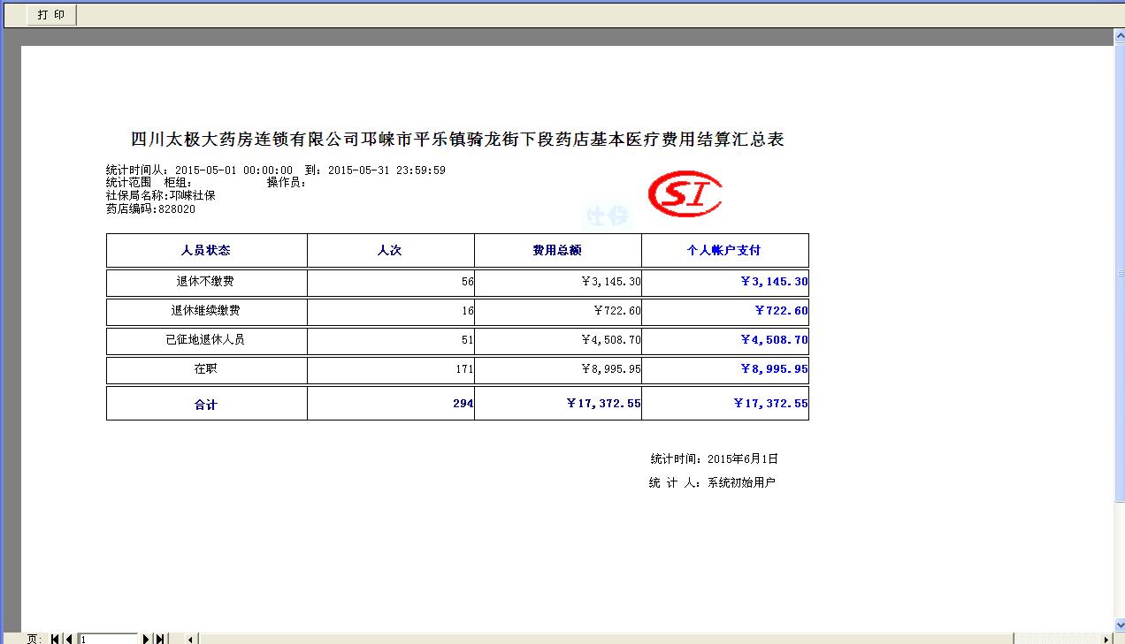Click count value 16 in 退休继续缴费 row
Viewport: 1125px width, 644px height.
[467, 312]
